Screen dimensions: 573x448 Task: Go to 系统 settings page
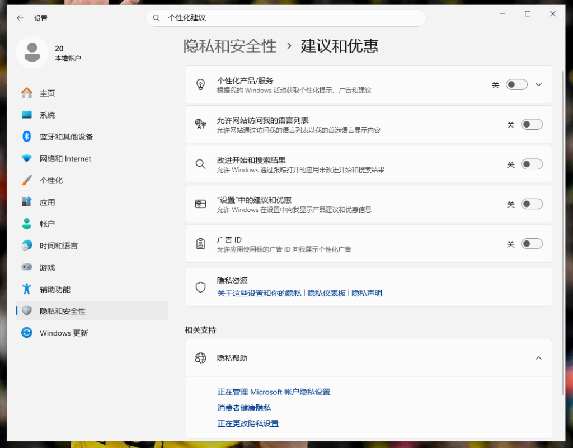(92, 115)
